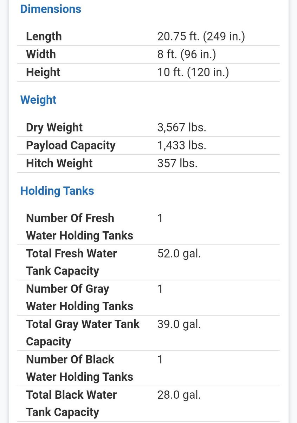
Task: Click the 357 lbs. hitch weight value
Action: tap(177, 163)
